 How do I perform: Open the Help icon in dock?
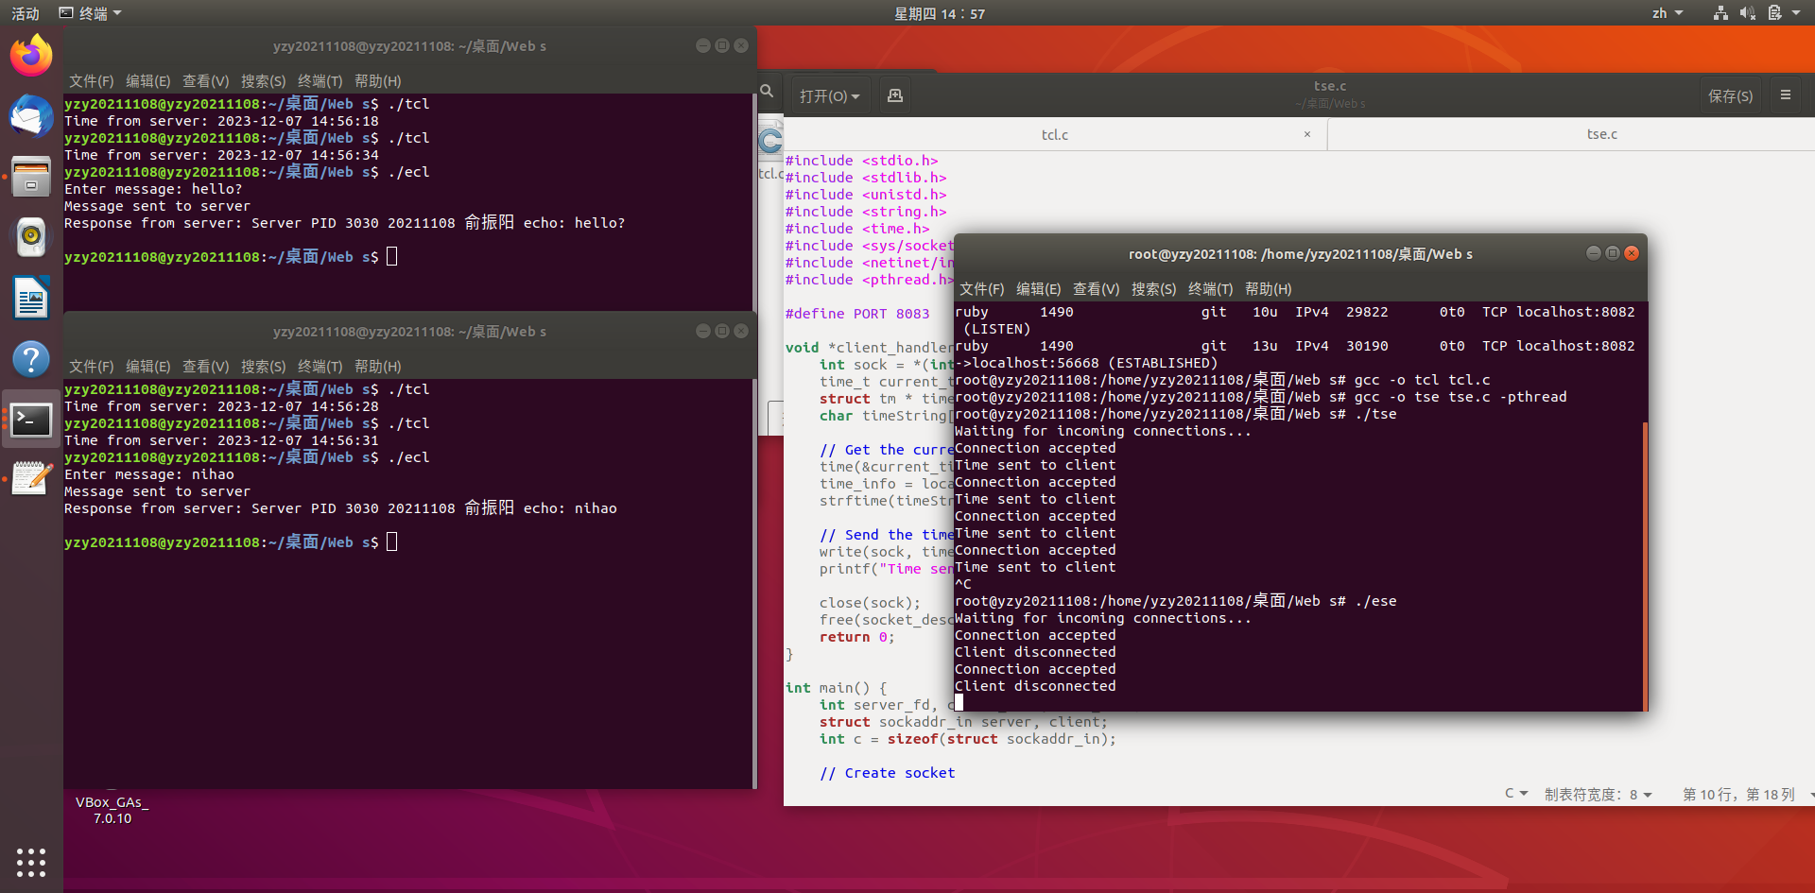tap(31, 359)
